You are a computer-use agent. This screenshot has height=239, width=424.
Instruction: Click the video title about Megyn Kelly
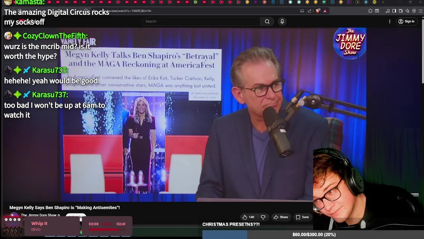coord(65,207)
